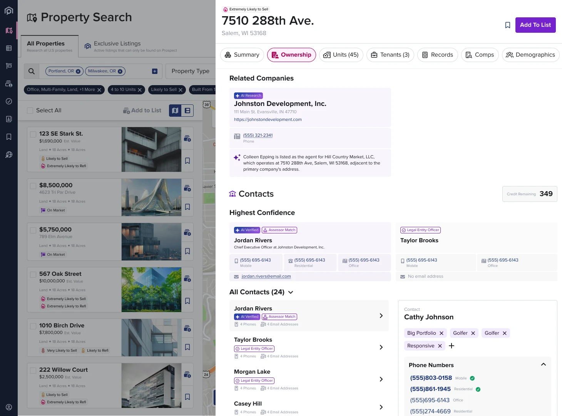Remove the Portland, OR location chip
Screen dimensions: 562x416
coord(78,71)
